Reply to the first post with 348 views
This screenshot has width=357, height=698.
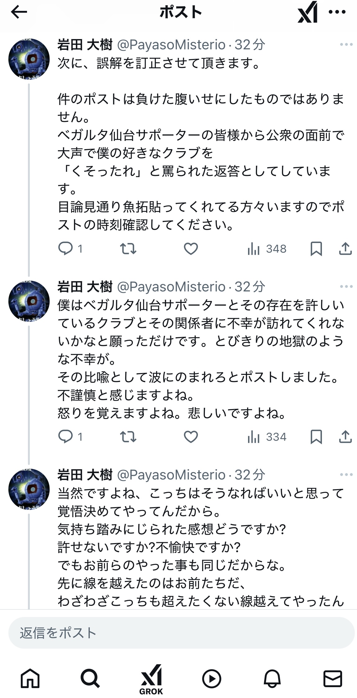(66, 249)
